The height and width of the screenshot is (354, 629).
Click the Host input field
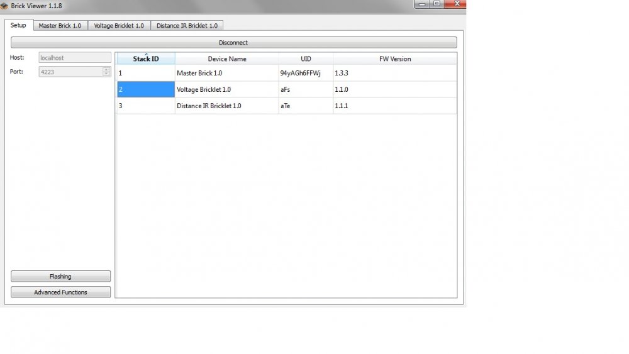pyautogui.click(x=74, y=58)
